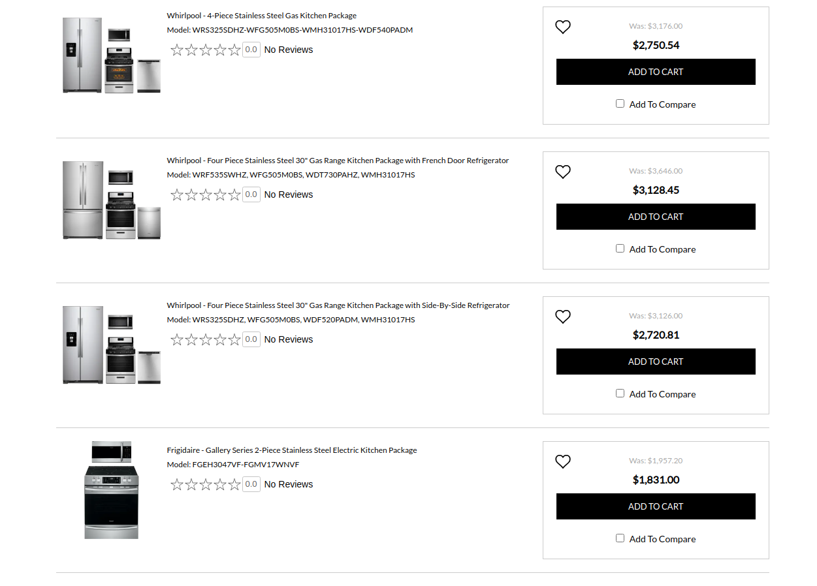This screenshot has height=586, width=817.
Task: Add the Frigidaire Electric Package to wishlist
Action: [x=562, y=461]
